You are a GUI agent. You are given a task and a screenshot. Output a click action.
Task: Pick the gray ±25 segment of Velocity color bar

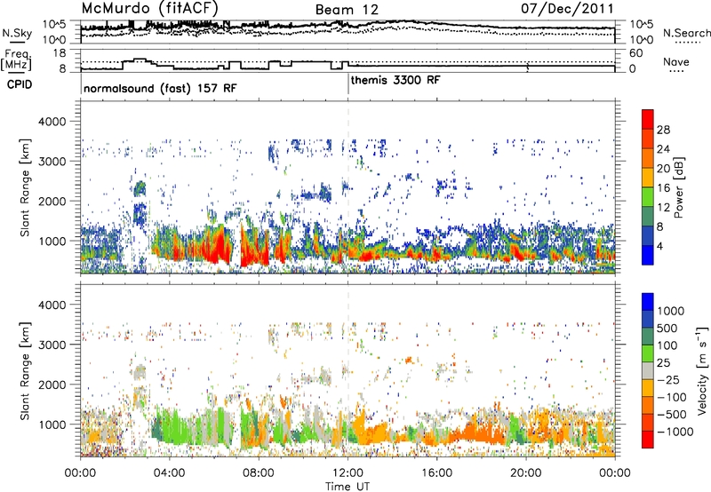(648, 370)
